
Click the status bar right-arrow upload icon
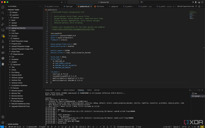[100, 127]
